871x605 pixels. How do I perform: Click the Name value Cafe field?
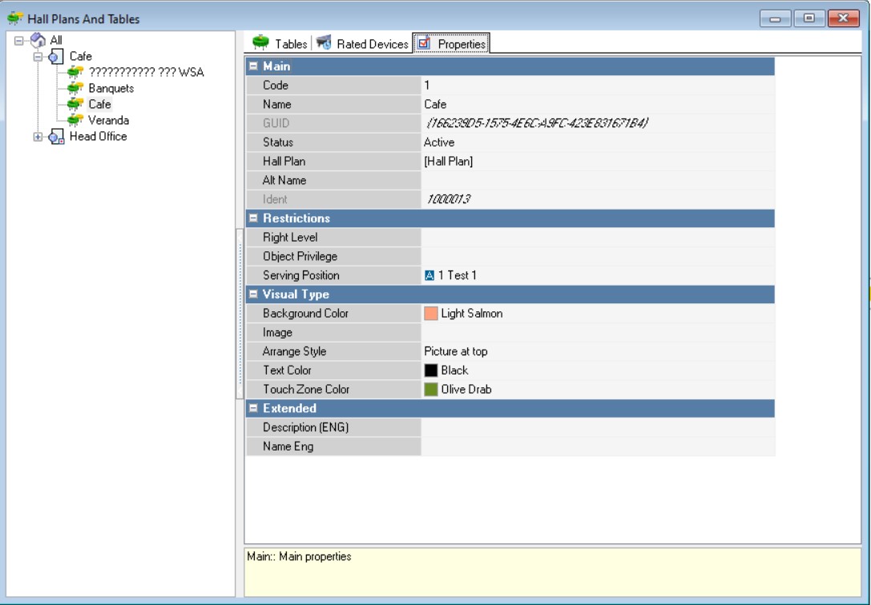[599, 104]
